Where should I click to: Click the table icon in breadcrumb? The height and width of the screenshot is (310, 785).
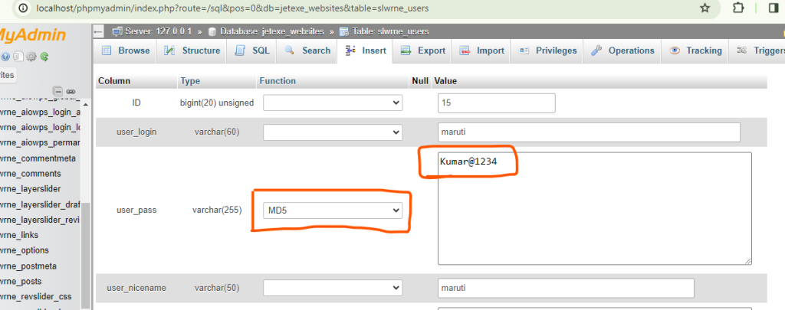[x=344, y=31]
